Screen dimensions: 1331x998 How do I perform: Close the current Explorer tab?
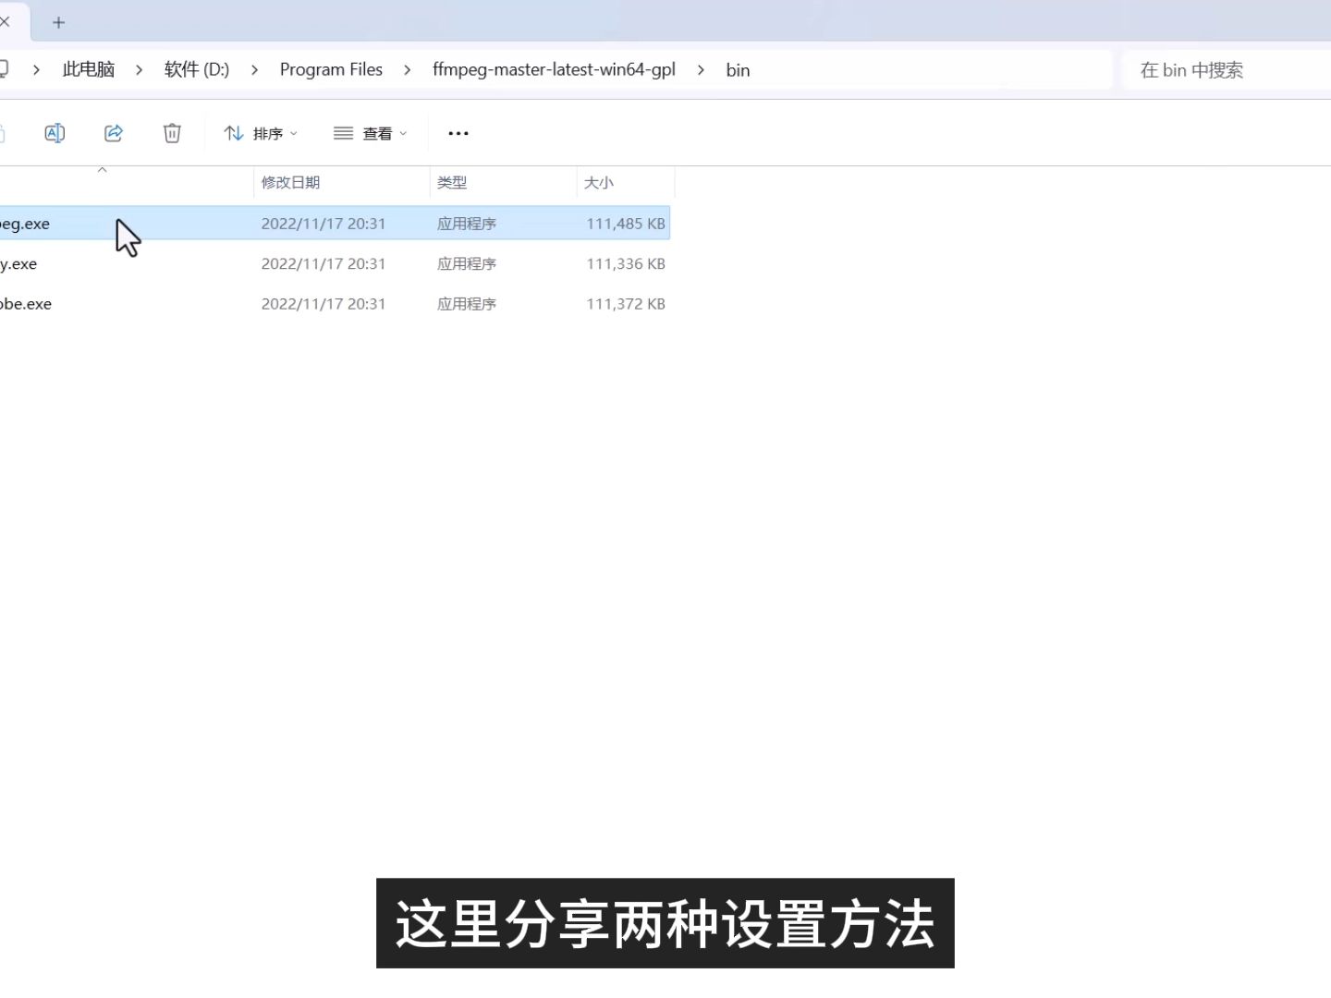[x=5, y=21]
